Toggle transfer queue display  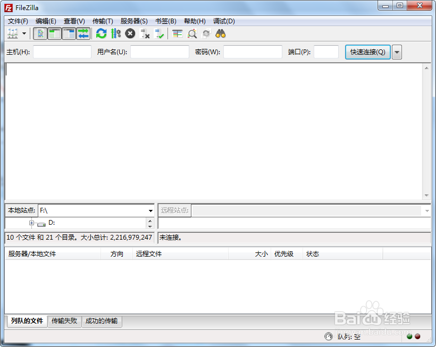click(83, 33)
